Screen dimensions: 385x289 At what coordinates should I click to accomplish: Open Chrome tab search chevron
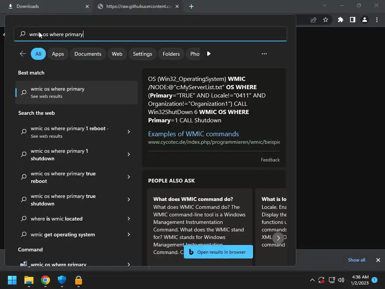click(x=324, y=5)
